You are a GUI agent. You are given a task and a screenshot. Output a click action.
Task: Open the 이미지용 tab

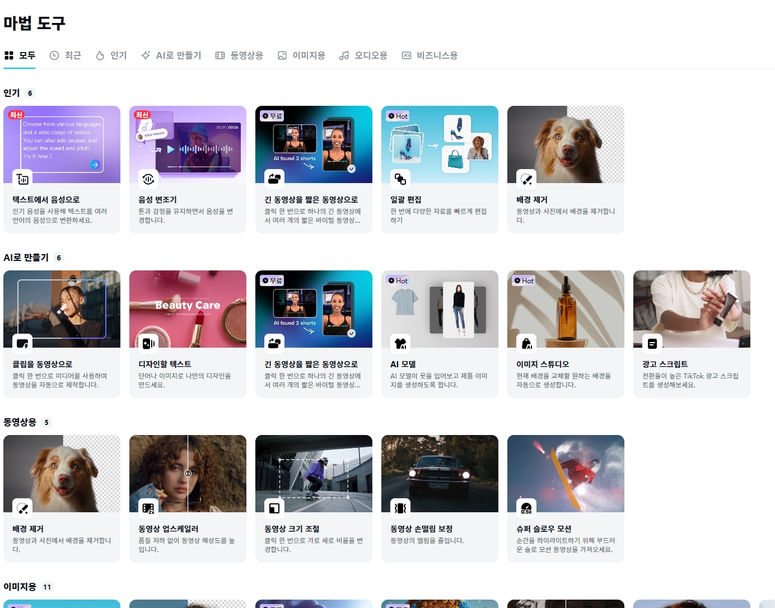pos(301,55)
